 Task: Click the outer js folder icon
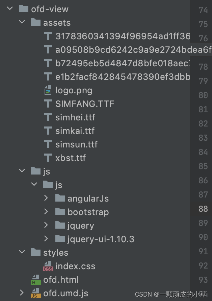coord(36,171)
